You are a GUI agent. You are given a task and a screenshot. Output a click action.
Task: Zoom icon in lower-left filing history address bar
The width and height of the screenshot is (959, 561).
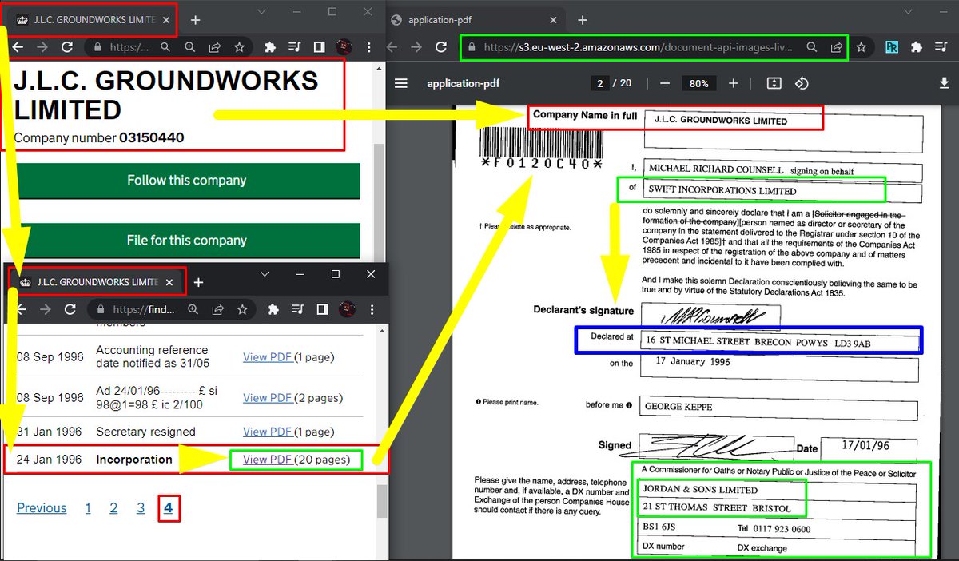[193, 309]
